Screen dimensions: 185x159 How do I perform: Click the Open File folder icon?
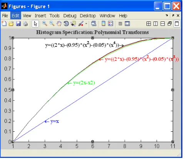(11, 24)
